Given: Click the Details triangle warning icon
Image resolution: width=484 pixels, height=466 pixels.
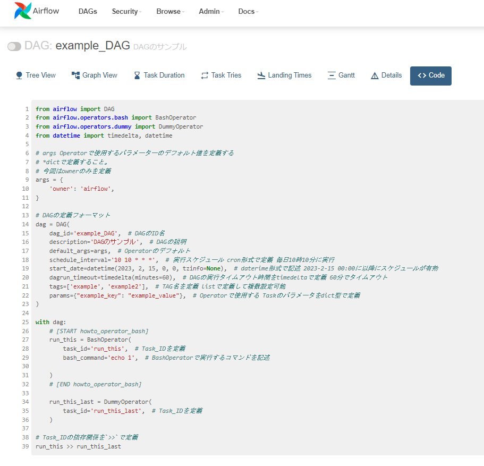Looking at the screenshot, I should click(x=373, y=75).
